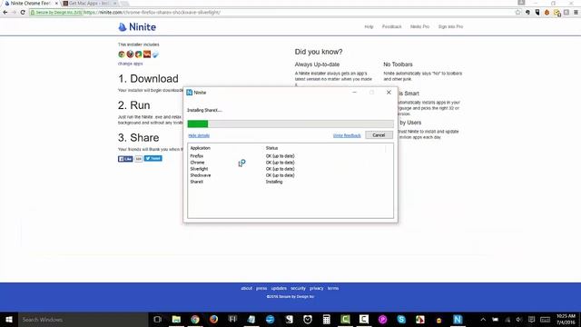The width and height of the screenshot is (581, 327).
Task: Go back with the browser back arrow
Action: click(x=5, y=12)
